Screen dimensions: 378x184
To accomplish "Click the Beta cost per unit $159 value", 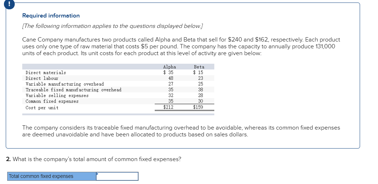I will [x=198, y=107].
